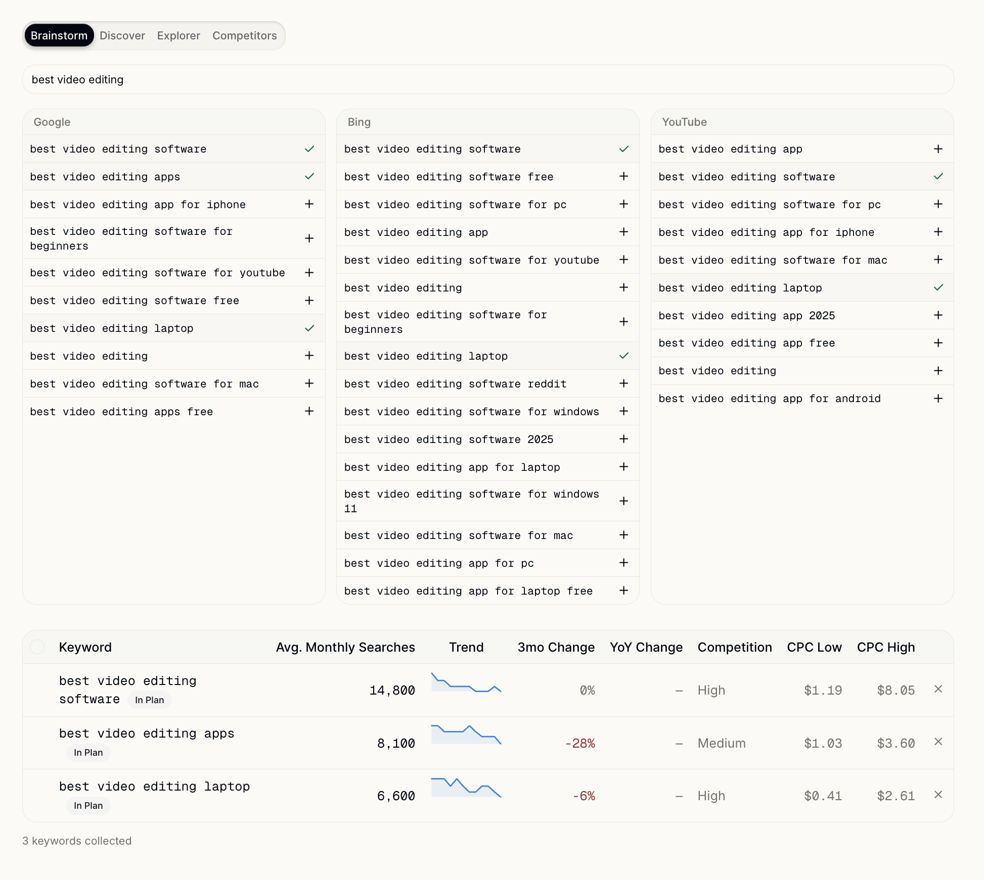Open the Explorer view

pyautogui.click(x=178, y=35)
